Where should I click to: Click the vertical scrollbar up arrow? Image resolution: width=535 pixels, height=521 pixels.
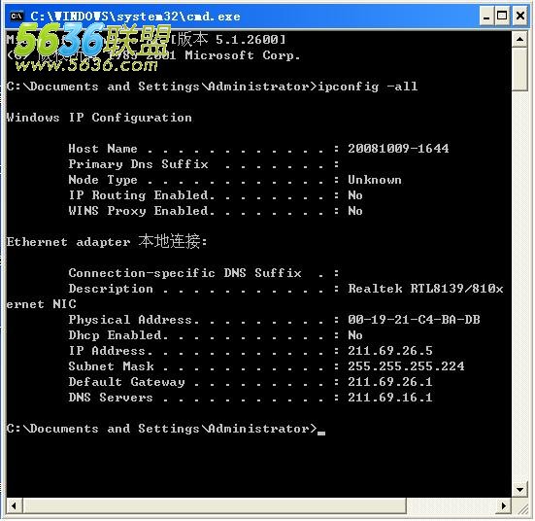pyautogui.click(x=520, y=39)
